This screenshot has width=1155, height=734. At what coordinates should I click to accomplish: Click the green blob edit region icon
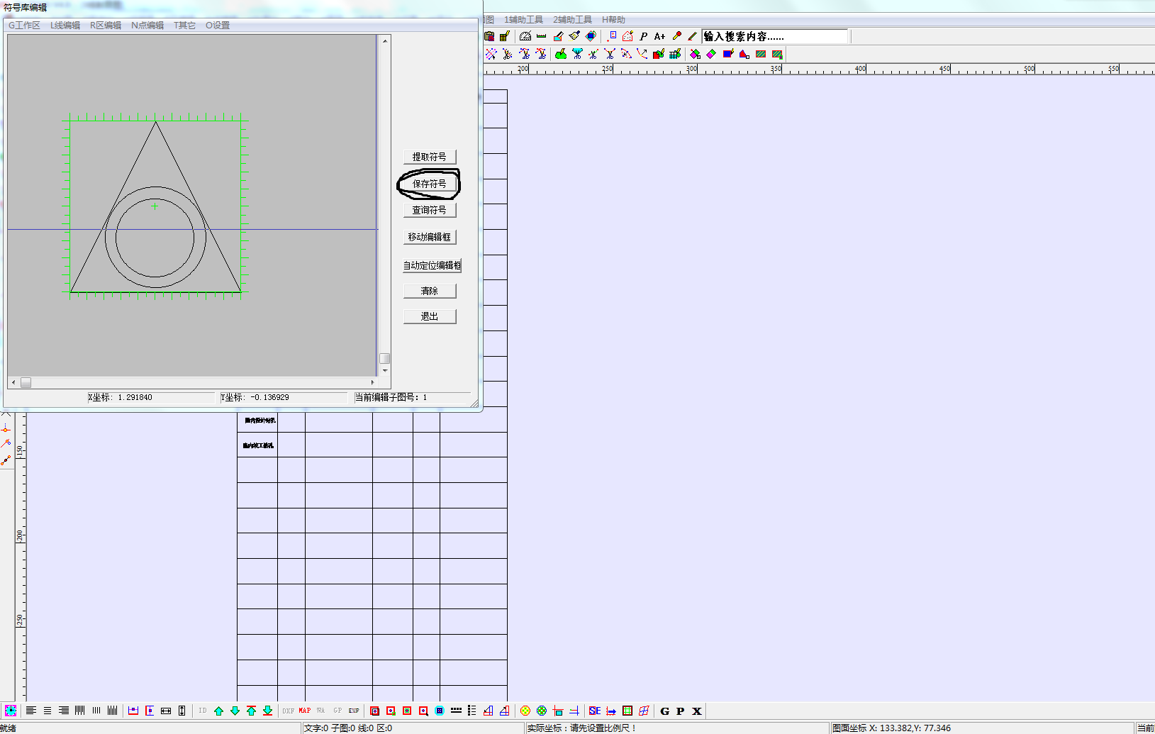(561, 54)
